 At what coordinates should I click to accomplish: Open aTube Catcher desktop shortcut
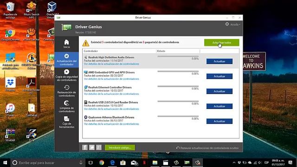point(32,35)
